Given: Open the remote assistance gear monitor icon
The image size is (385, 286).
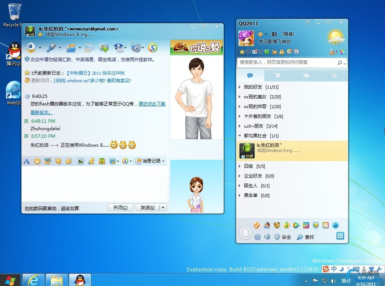Looking at the screenshot, I should 136,48.
